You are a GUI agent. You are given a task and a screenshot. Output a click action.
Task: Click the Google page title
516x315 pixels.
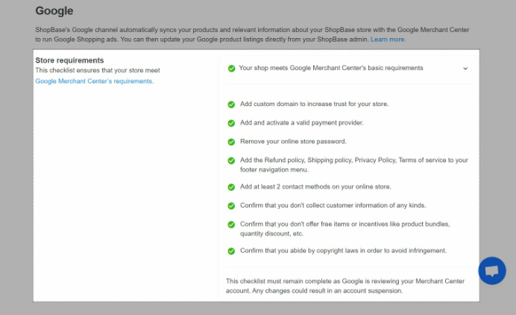[54, 11]
